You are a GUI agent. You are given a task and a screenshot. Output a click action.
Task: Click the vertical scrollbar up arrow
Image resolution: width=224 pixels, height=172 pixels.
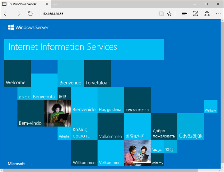click(222, 21)
